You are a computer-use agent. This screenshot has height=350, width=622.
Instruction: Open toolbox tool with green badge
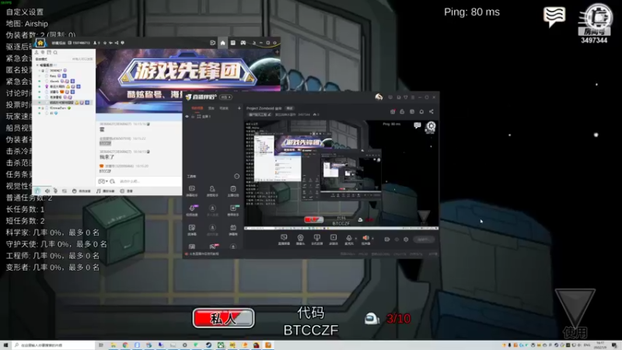[x=233, y=210]
